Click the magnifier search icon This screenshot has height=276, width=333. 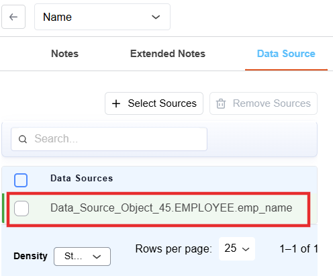coord(23,139)
